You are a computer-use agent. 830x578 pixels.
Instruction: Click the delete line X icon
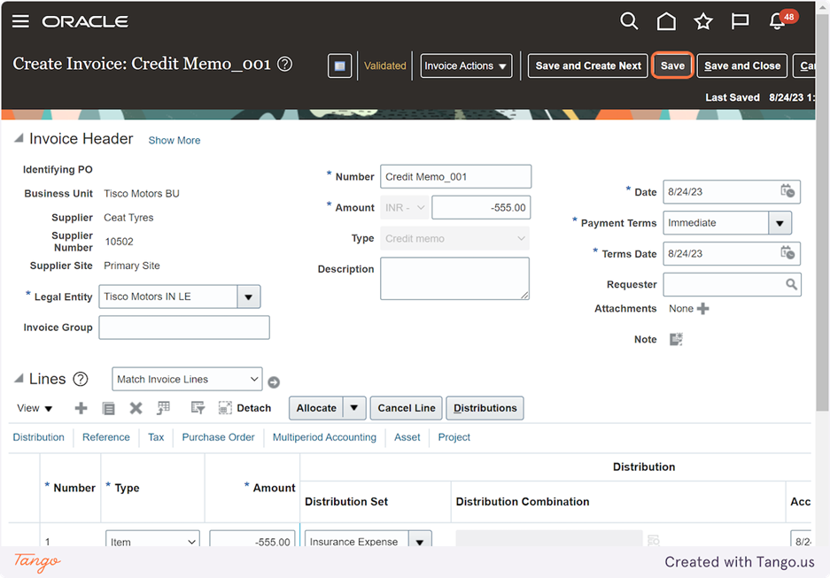pos(136,408)
